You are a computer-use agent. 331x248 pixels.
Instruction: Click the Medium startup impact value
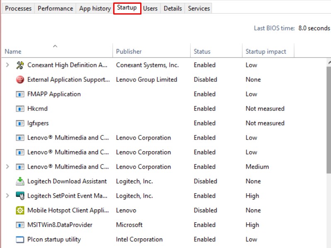[257, 167]
